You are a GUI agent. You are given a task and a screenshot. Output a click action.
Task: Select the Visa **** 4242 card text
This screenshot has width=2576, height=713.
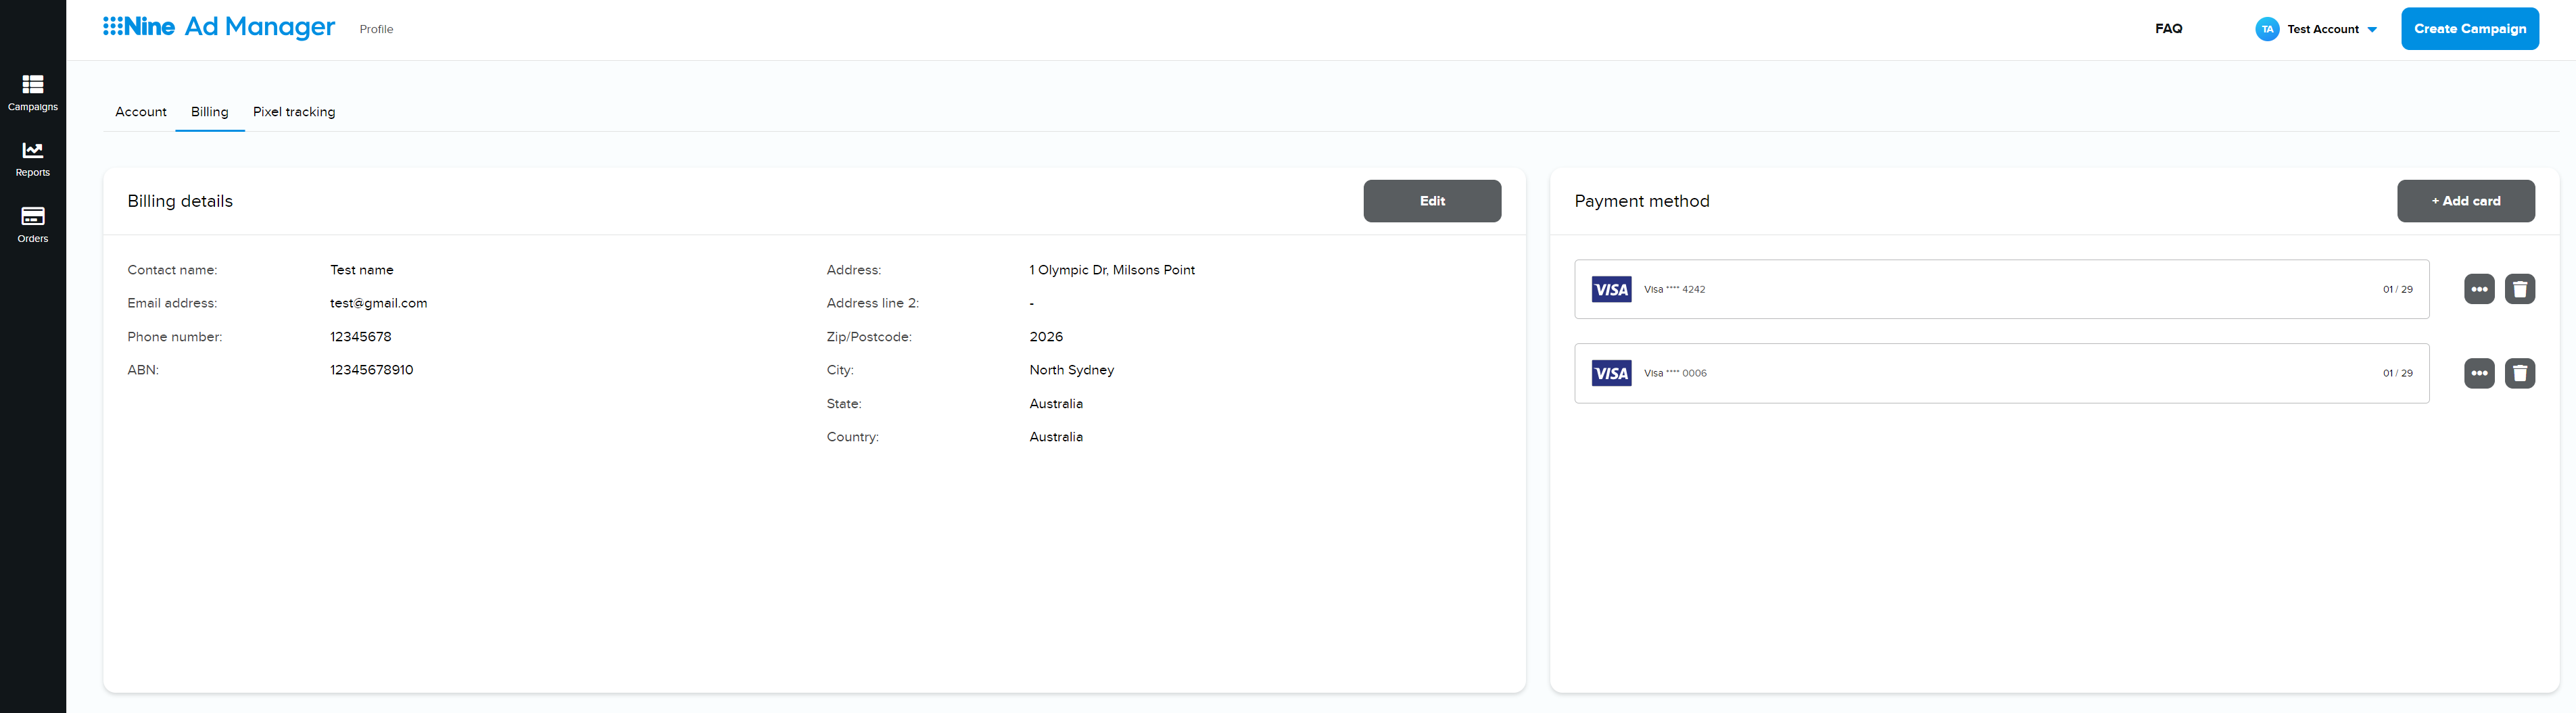pyautogui.click(x=1674, y=290)
